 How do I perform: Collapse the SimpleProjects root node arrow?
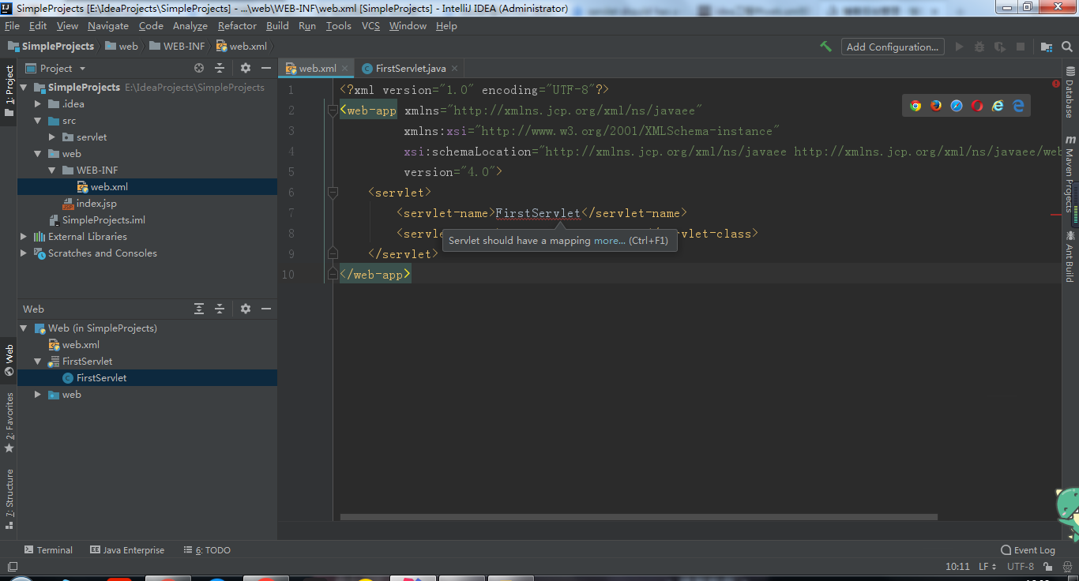pos(24,87)
